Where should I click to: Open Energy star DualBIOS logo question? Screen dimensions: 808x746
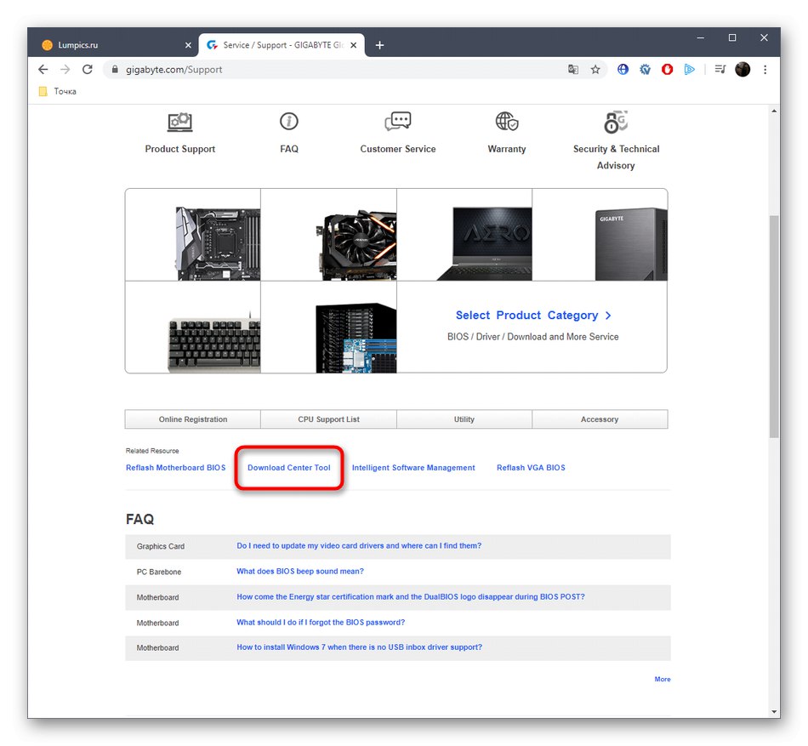(x=411, y=596)
